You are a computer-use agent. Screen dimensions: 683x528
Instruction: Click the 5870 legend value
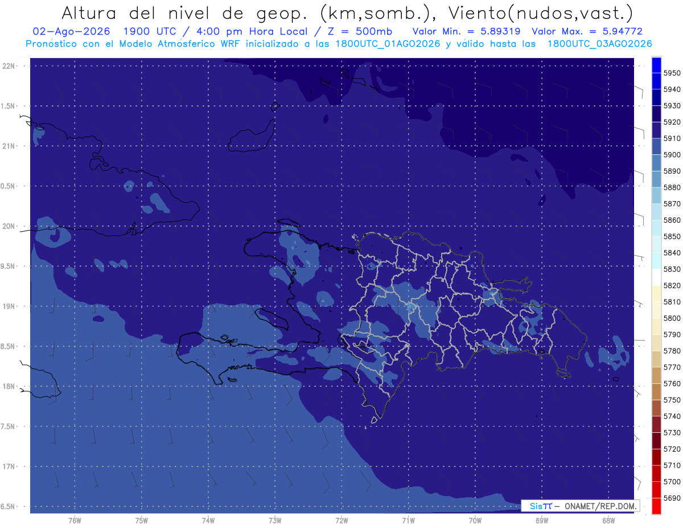(672, 203)
